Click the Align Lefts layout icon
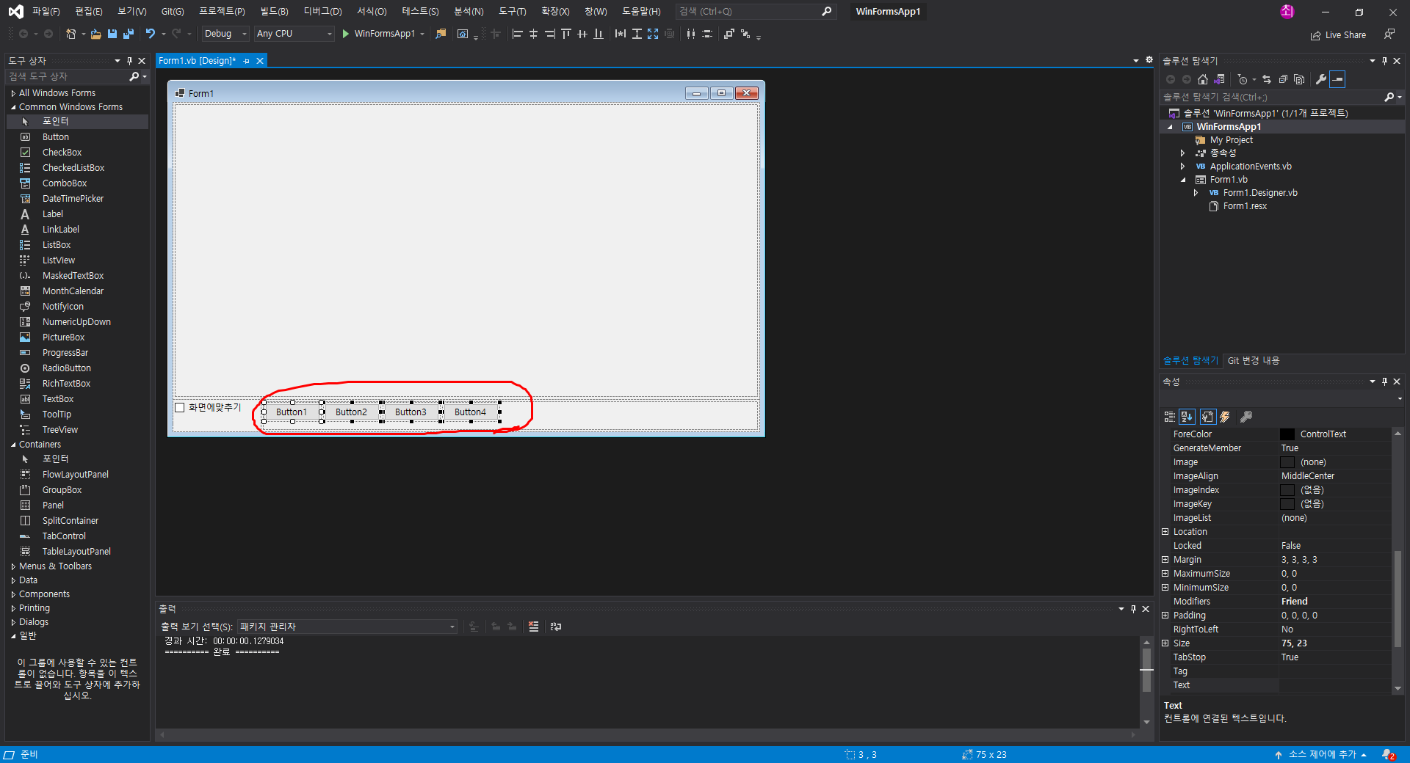 pos(517,34)
